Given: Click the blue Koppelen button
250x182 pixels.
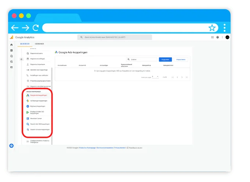Looking at the screenshot, I should pyautogui.click(x=165, y=59).
